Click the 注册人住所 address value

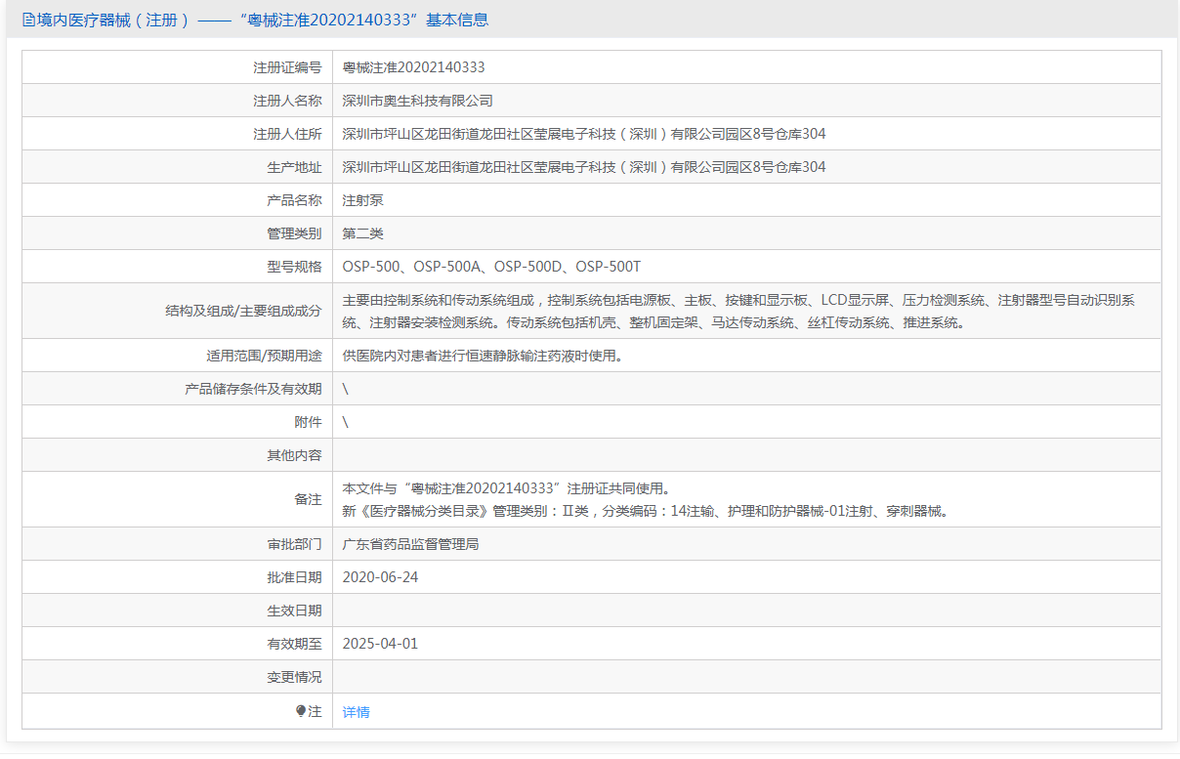(583, 134)
